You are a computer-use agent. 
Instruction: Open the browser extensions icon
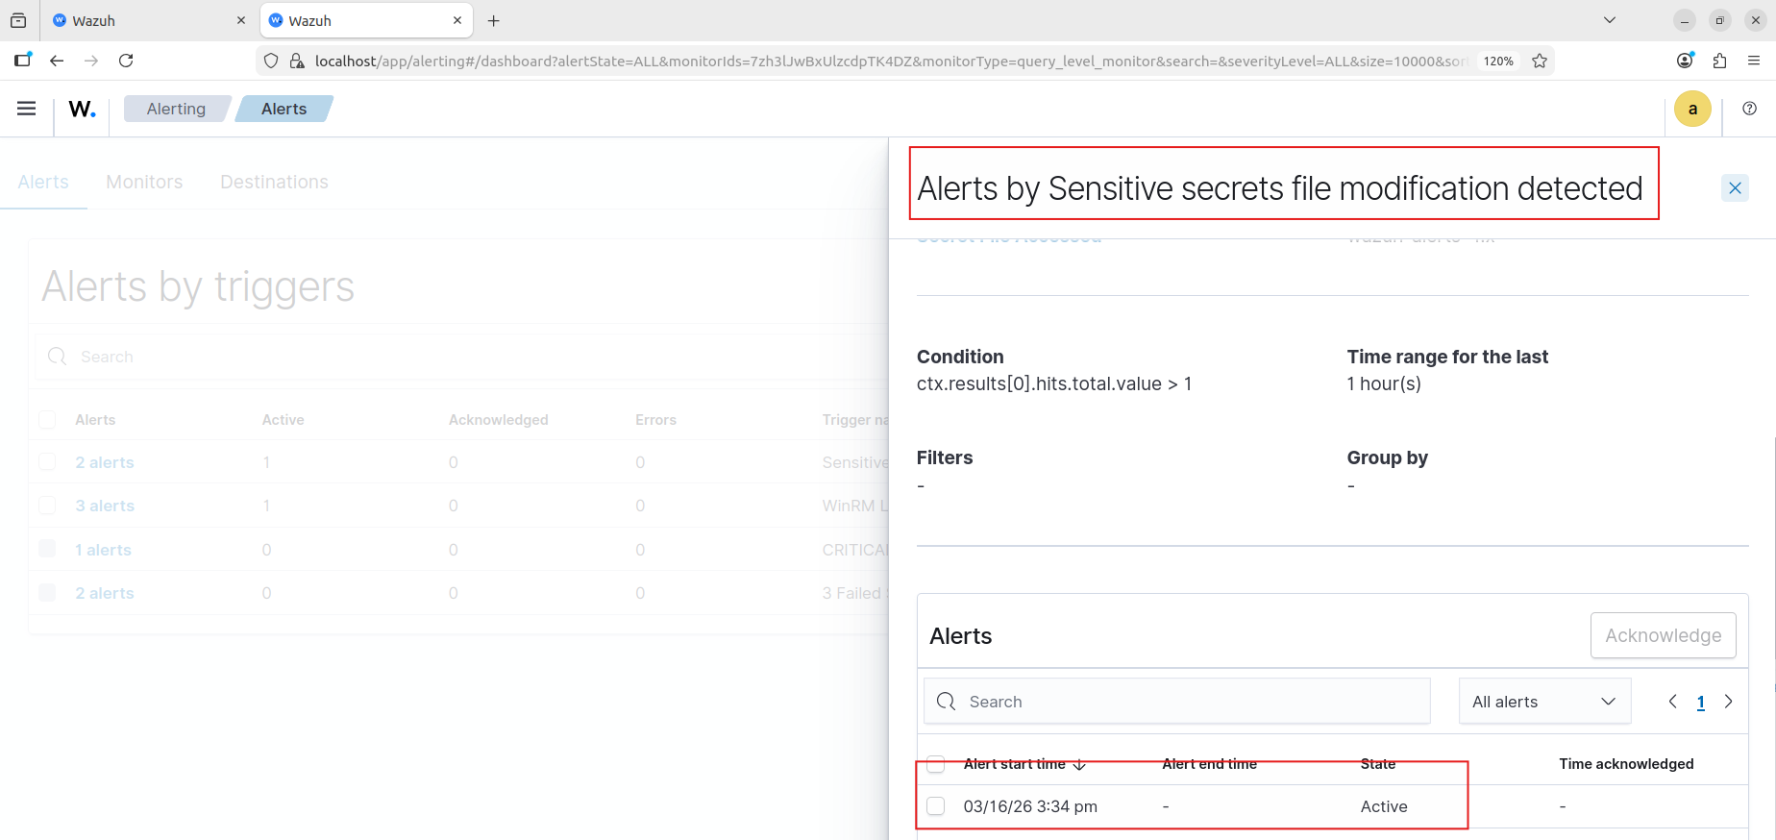pyautogui.click(x=1719, y=61)
